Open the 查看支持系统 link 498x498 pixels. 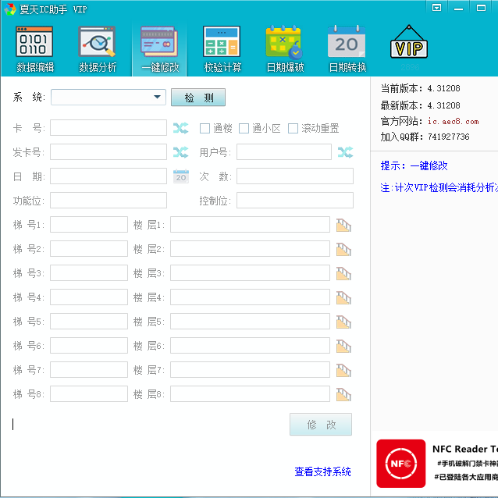coord(322,471)
